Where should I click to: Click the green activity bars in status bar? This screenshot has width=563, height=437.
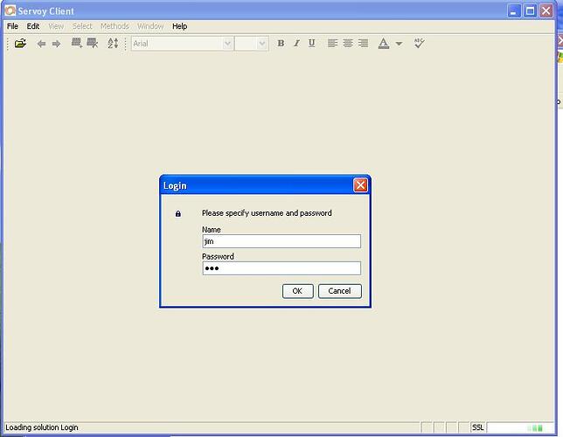535,428
